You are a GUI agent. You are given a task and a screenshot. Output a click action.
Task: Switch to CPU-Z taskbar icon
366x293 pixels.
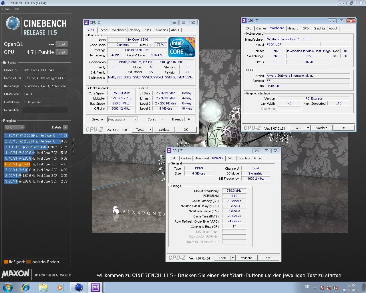tap(95, 287)
